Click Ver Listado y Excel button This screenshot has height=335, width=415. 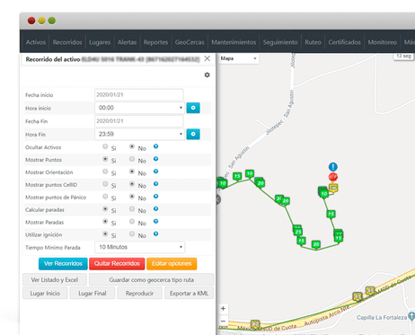tap(55, 279)
